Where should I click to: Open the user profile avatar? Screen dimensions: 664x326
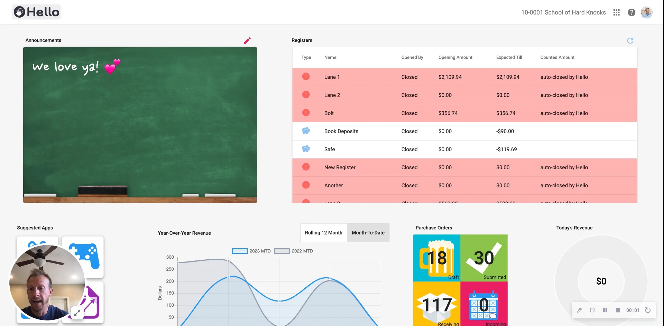646,12
